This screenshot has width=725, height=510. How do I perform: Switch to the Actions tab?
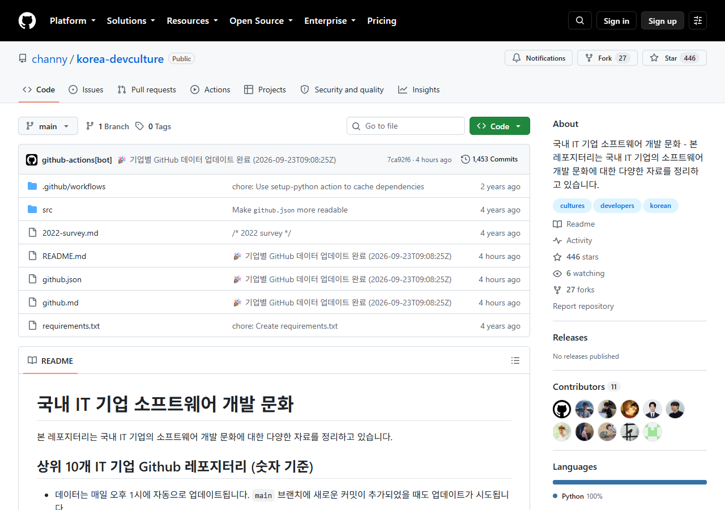point(210,90)
